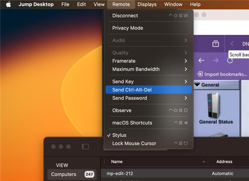
Task: Collapse the General section triangle
Action: tap(197, 85)
